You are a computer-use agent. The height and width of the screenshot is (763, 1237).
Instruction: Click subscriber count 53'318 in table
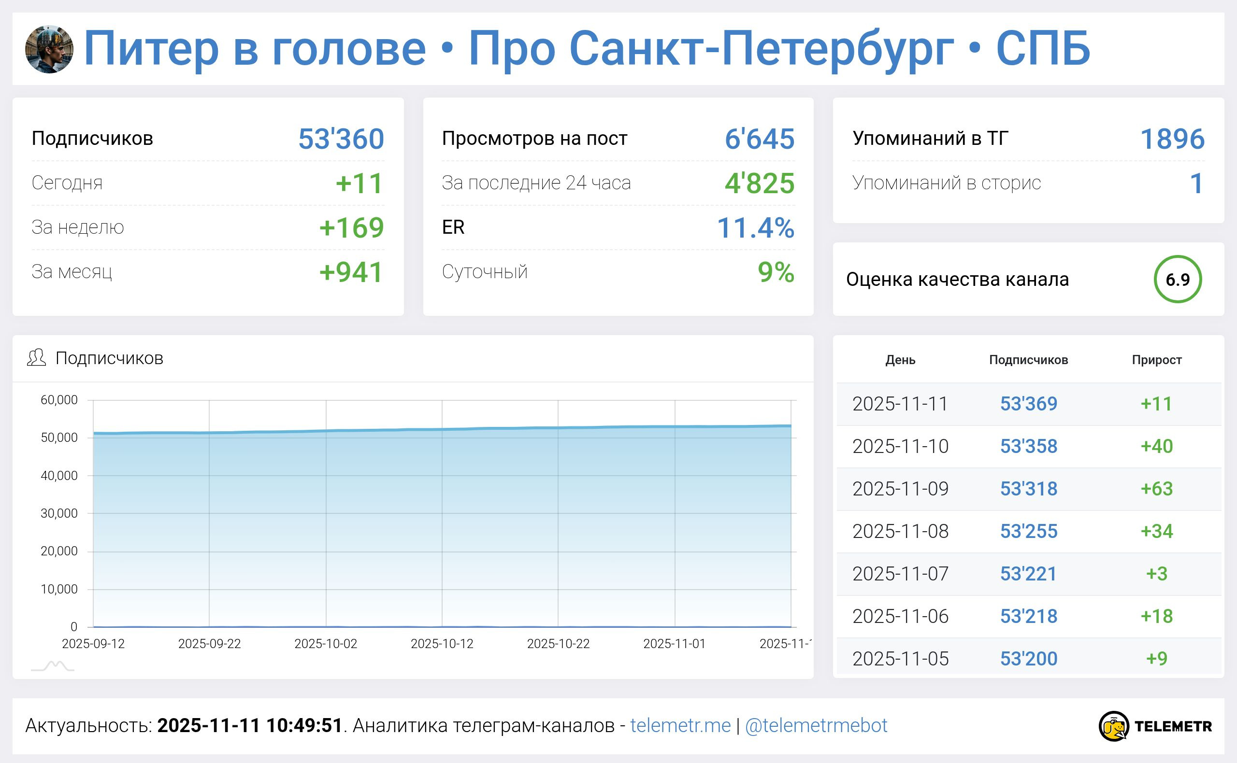(1028, 489)
